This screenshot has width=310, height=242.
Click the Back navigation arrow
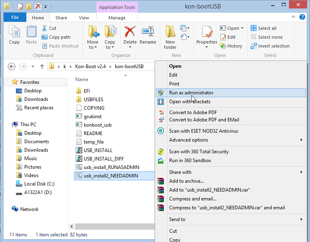coord(11,67)
